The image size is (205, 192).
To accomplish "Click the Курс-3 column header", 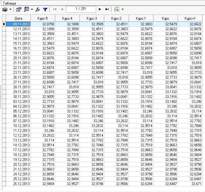I will pos(92,19).
